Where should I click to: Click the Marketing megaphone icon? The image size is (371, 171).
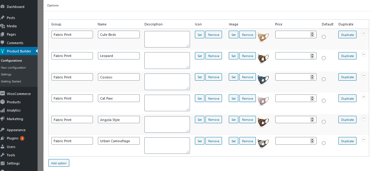click(2, 119)
